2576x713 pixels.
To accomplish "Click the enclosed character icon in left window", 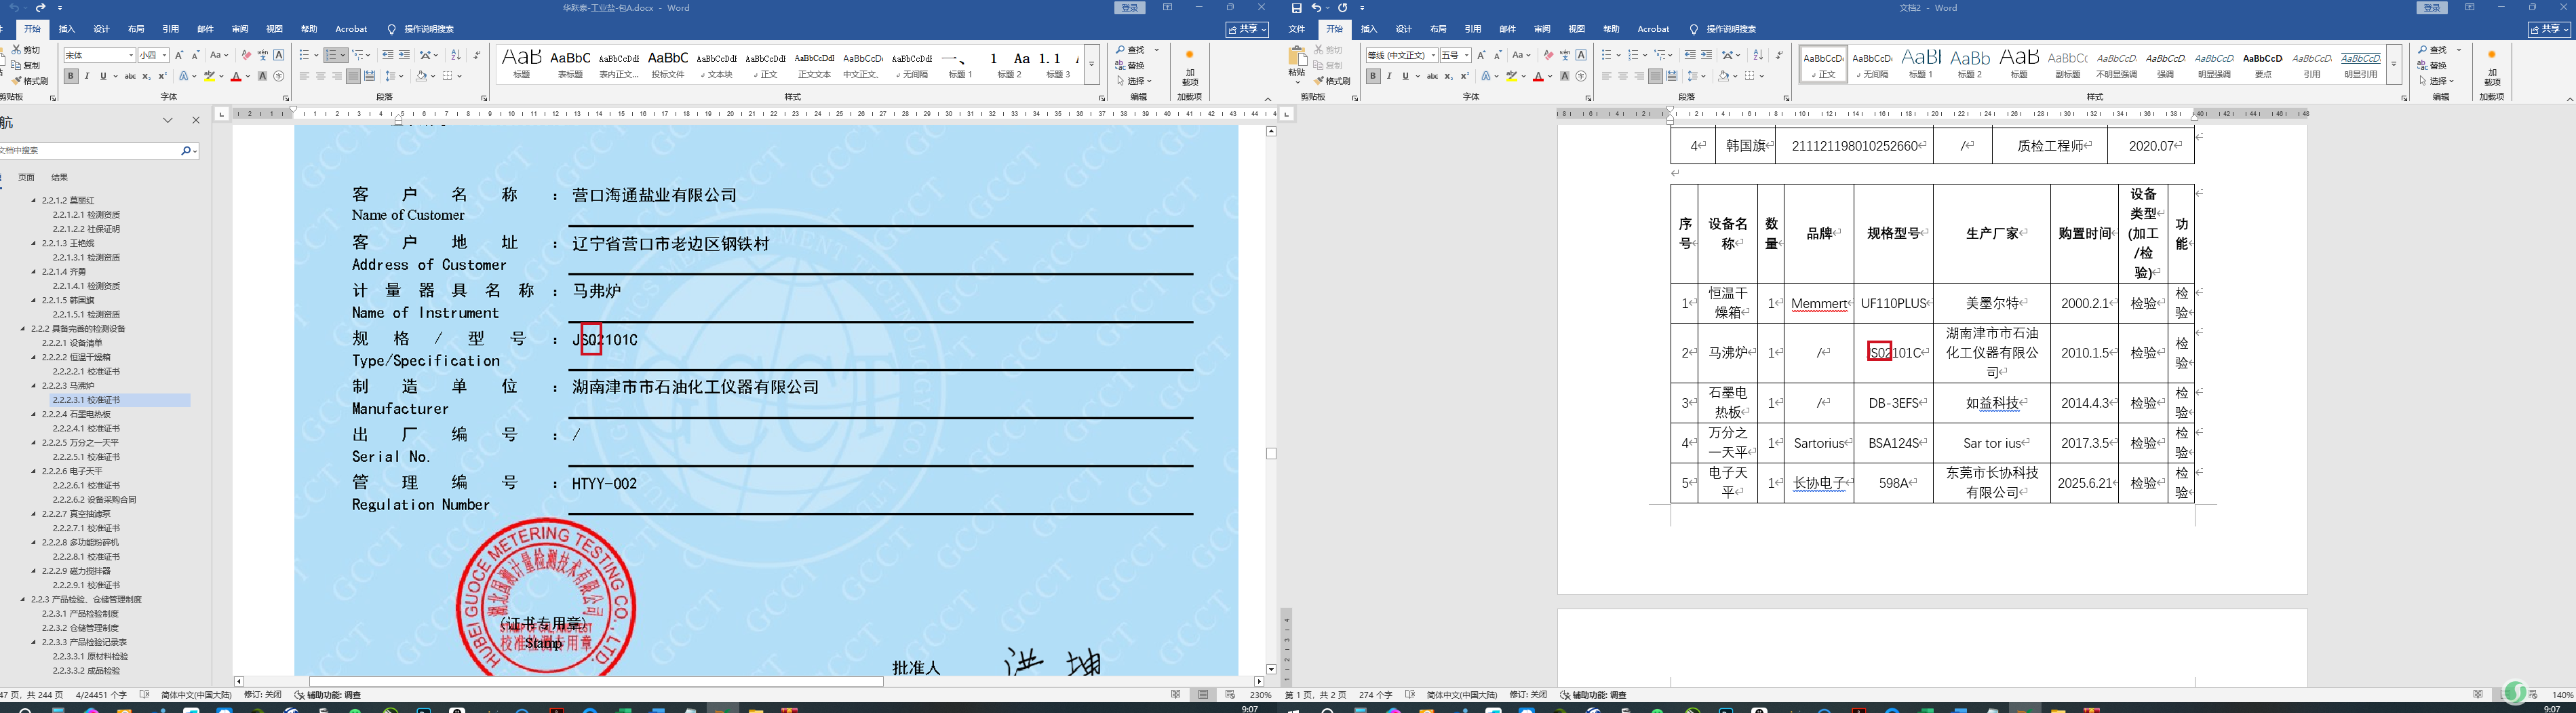I will pos(279,76).
